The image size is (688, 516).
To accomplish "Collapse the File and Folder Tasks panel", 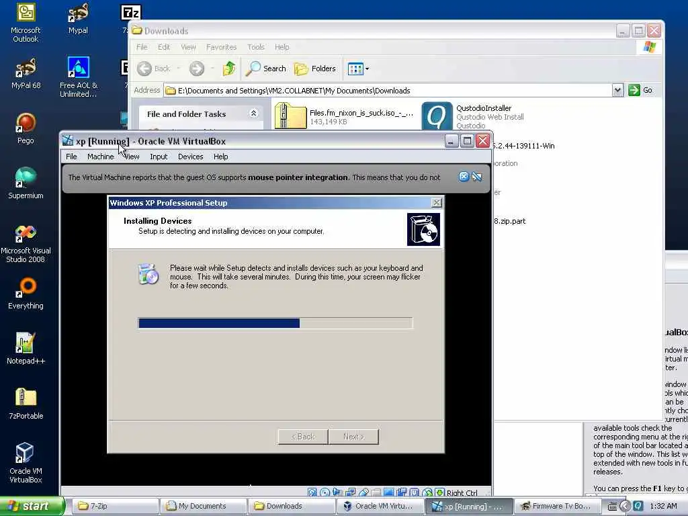I will click(x=253, y=114).
